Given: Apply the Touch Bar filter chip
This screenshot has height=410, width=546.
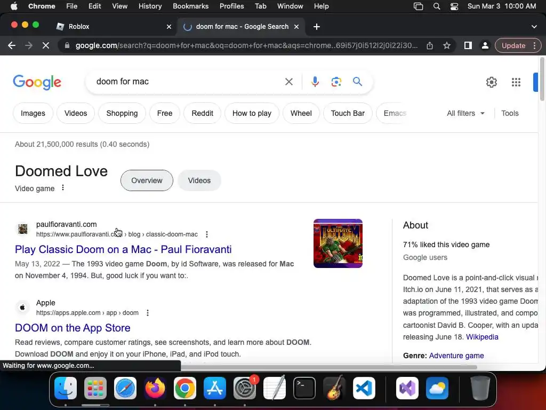Looking at the screenshot, I should (348, 113).
